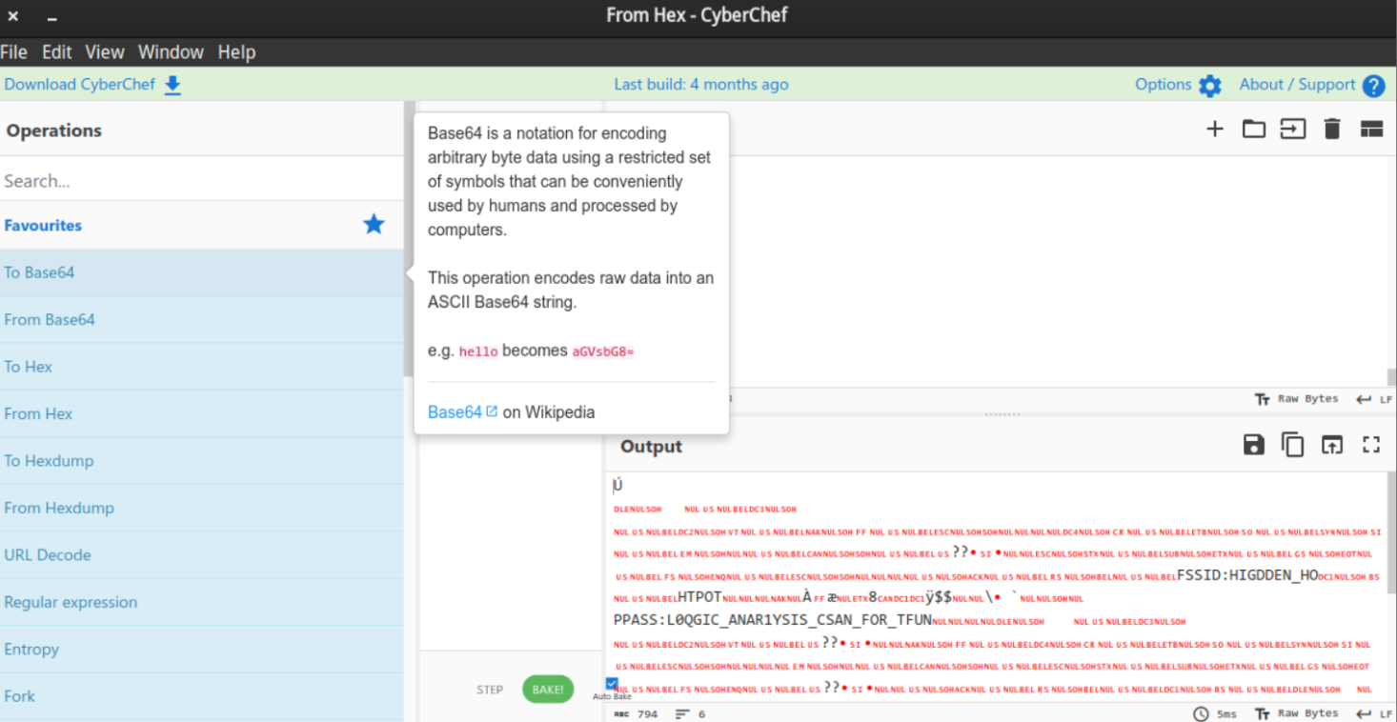Click the external link icon next to Base64

pyautogui.click(x=492, y=411)
